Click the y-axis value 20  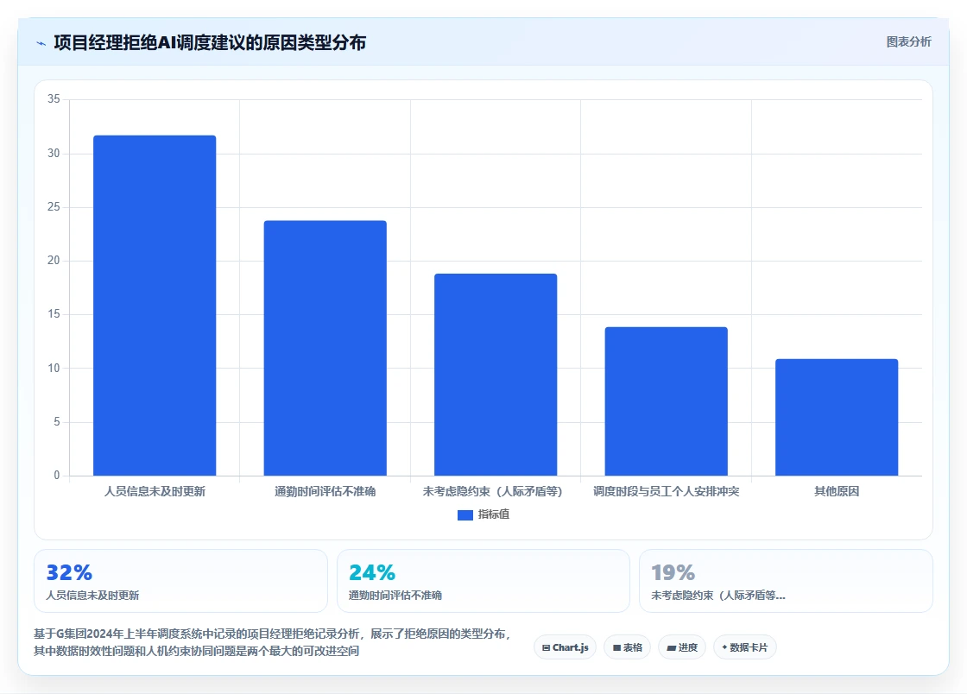click(54, 261)
